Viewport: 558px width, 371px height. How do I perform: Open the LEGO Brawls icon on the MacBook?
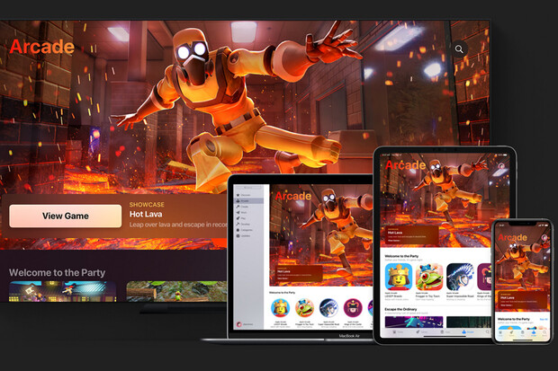[x=280, y=308]
